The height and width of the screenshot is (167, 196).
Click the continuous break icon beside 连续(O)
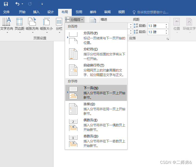tap(73, 109)
